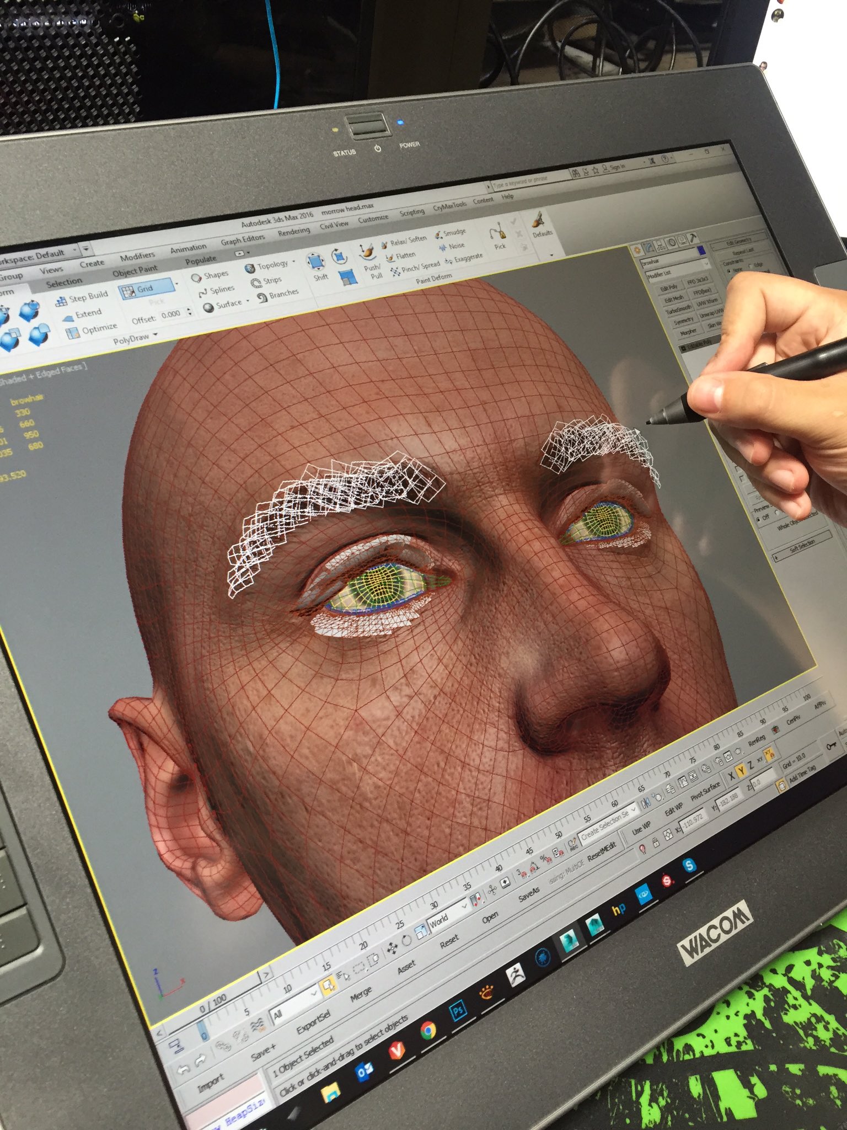Open the CryMaxTools menu

tap(449, 206)
